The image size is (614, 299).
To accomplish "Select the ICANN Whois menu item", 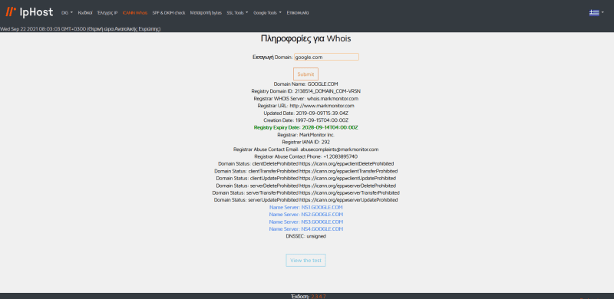I will [135, 12].
